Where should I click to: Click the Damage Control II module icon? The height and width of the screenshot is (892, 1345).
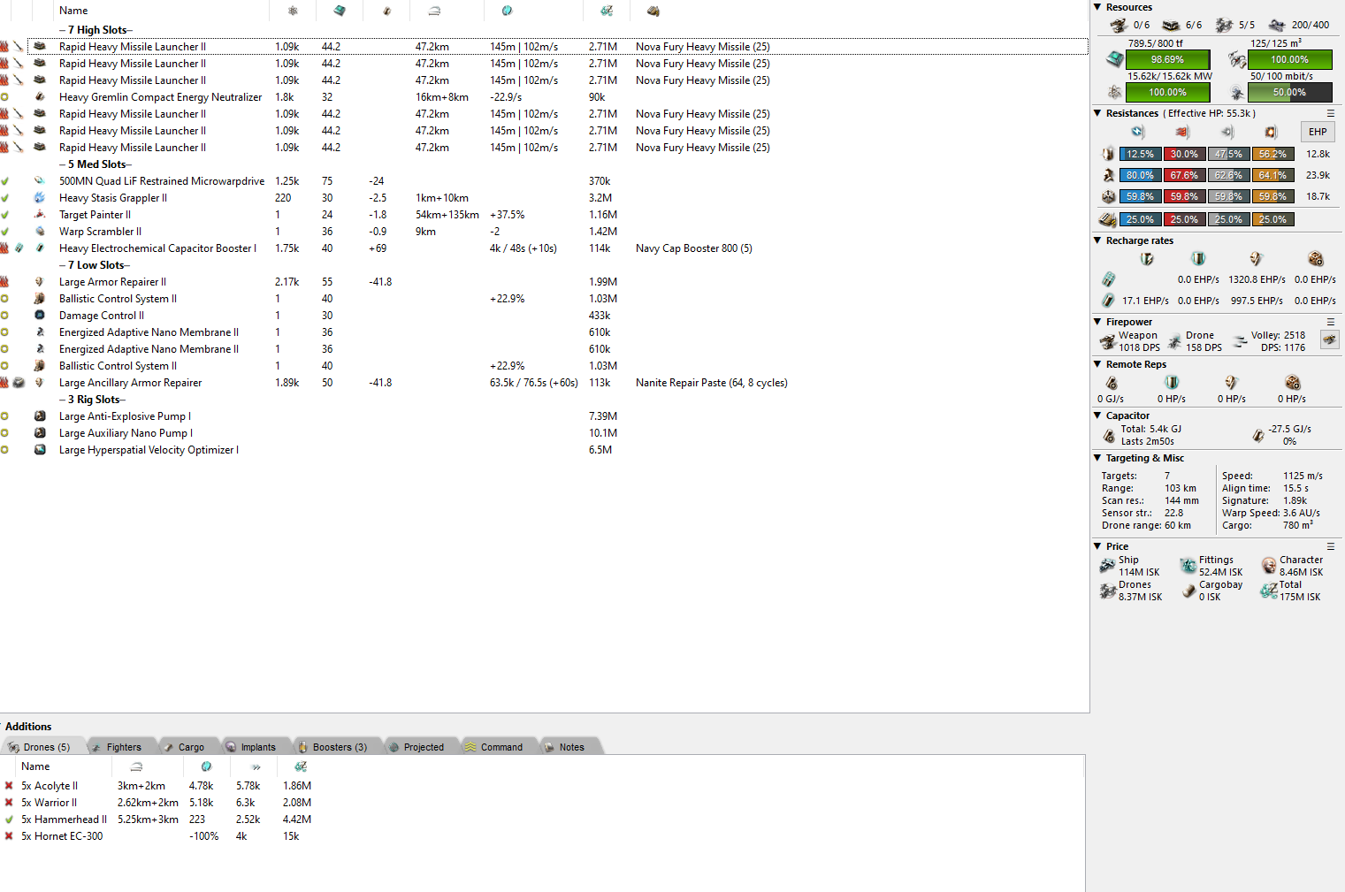40,316
